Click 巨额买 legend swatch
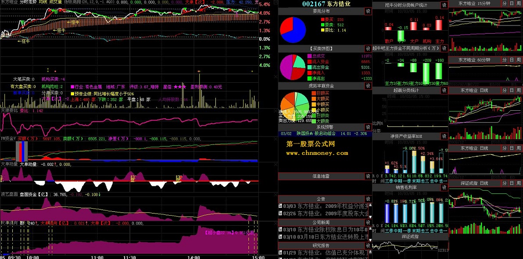Viewport: 523px width, 259px height. click(x=314, y=93)
